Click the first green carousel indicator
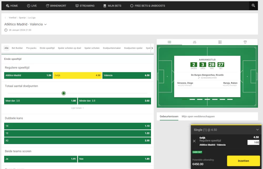263x169 pixels. coord(185,99)
